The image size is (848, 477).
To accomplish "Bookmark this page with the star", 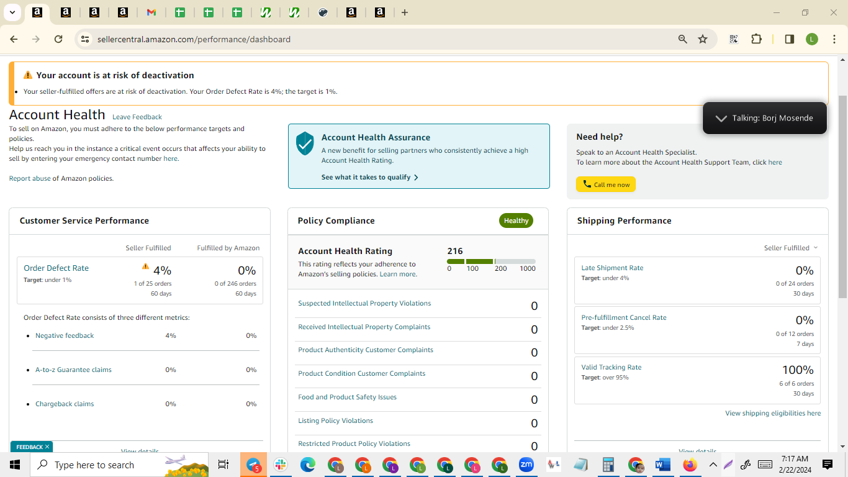I will [703, 39].
